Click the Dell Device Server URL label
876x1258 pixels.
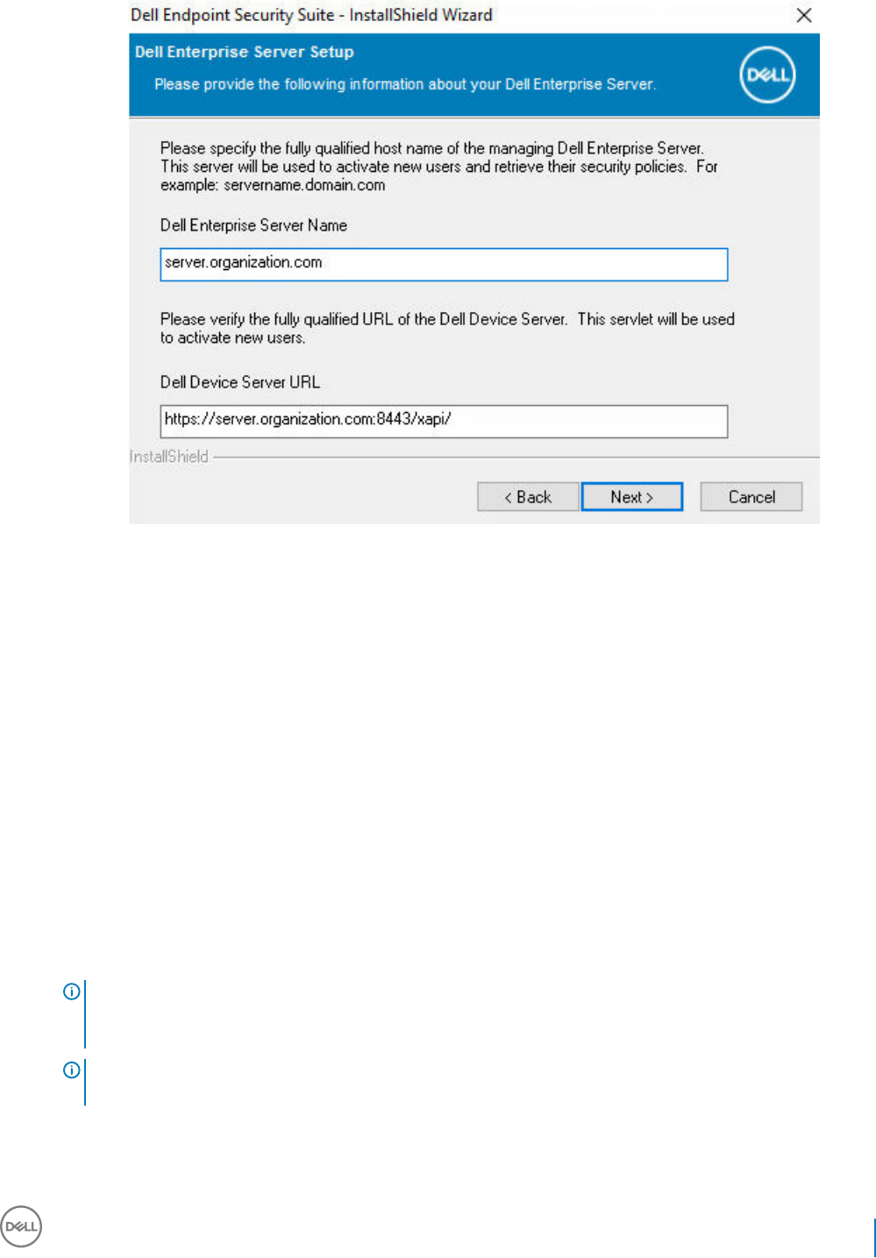[240, 382]
